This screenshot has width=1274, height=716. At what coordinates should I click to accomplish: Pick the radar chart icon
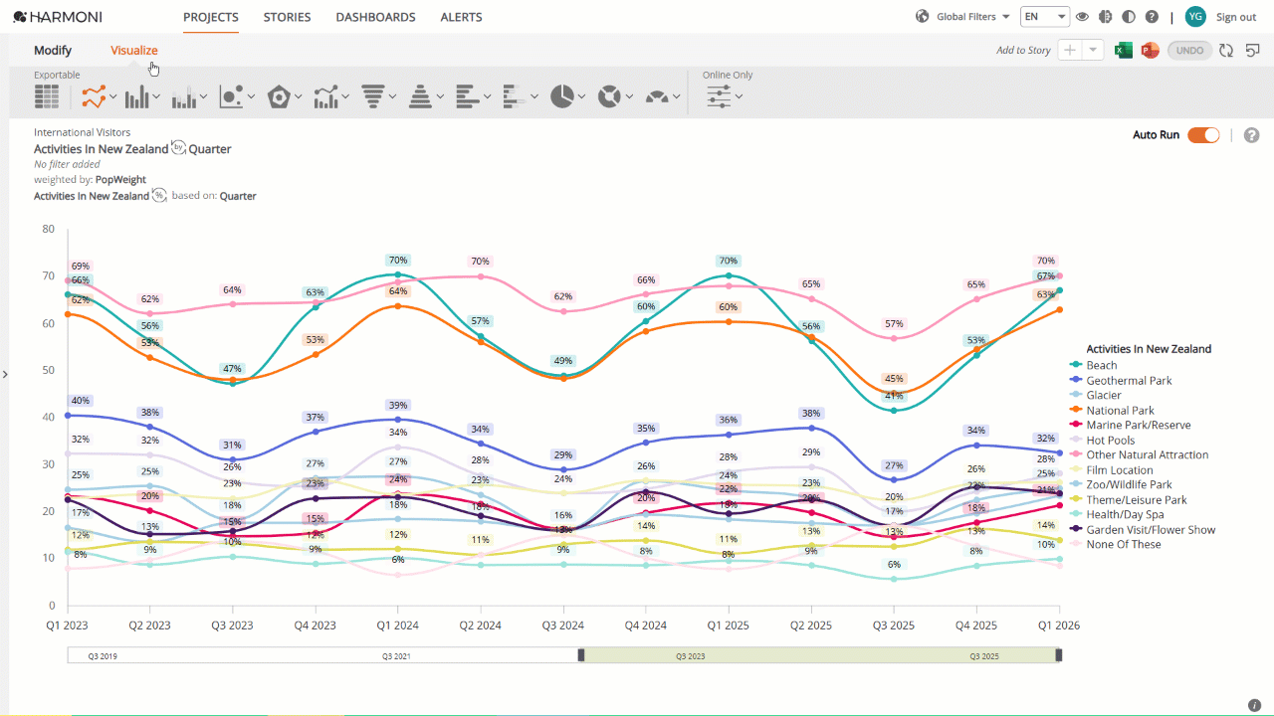tap(279, 96)
